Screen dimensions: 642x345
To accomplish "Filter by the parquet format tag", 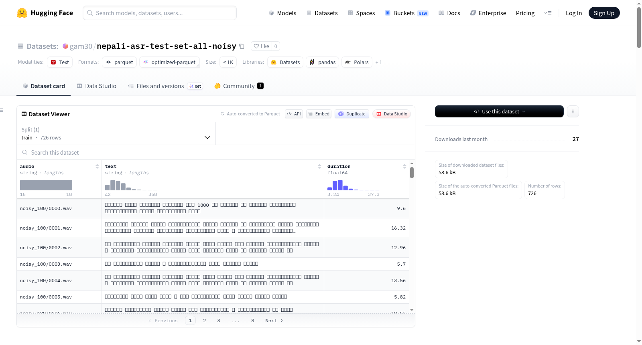I will click(x=120, y=62).
